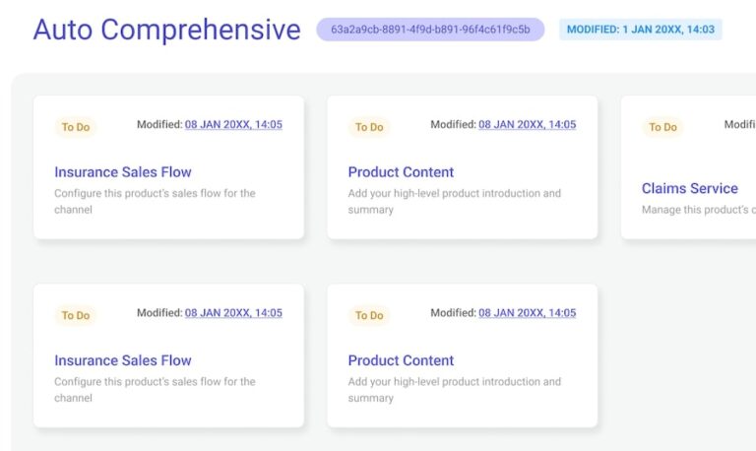Click description text of top-row Insurance Sales Flow card
Image resolution: width=756 pixels, height=451 pixels.
coord(155,201)
